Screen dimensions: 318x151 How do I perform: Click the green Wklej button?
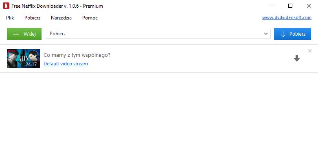pyautogui.click(x=24, y=34)
